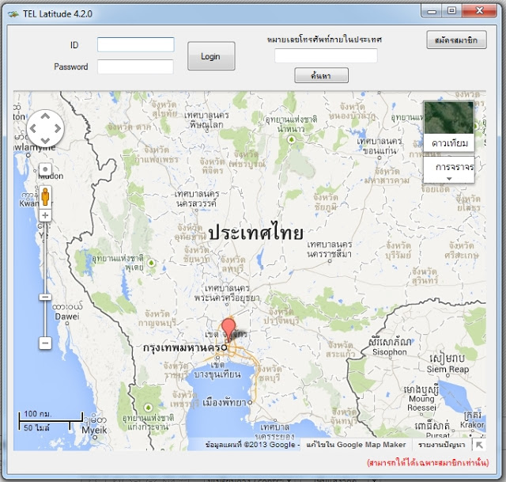Image resolution: width=506 pixels, height=482 pixels.
Task: Pan the map left with arrow control
Action: pos(33,128)
